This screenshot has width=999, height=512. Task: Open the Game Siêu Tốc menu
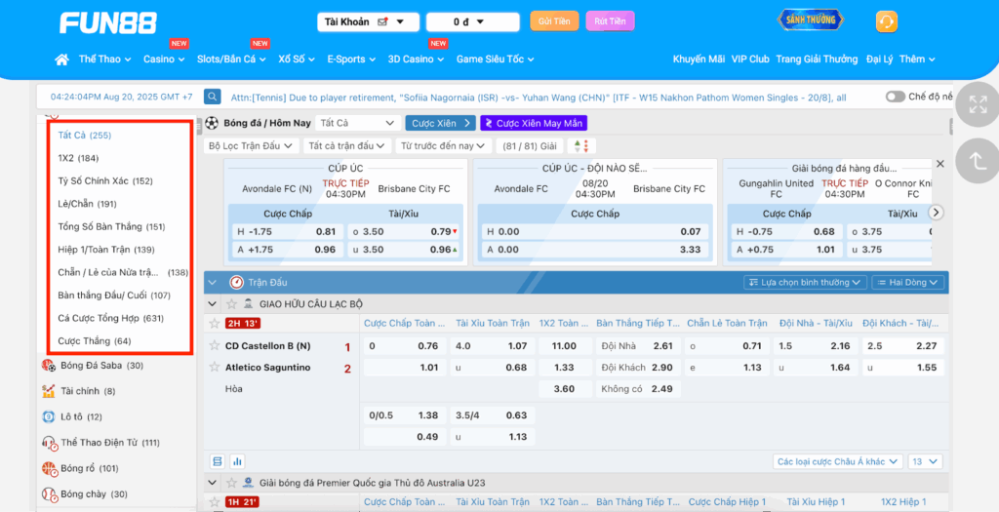pos(495,59)
